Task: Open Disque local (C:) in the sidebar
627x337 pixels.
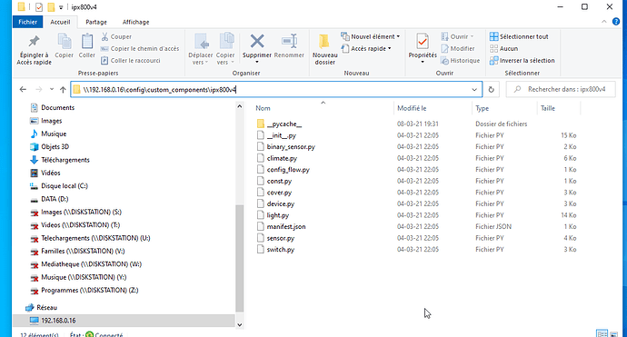Action: 59,186
